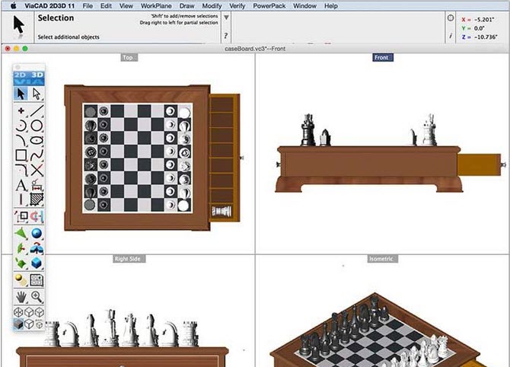
Task: Pick the blue solid Block tool
Action: 37,263
